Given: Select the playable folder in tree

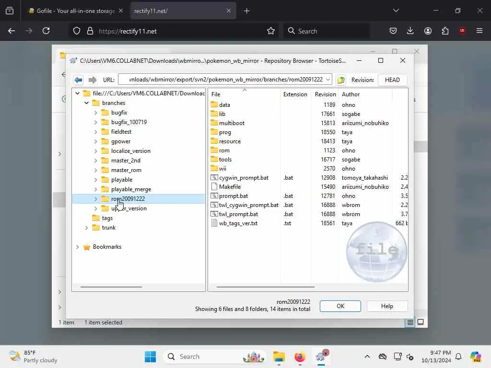Looking at the screenshot, I should point(121,180).
